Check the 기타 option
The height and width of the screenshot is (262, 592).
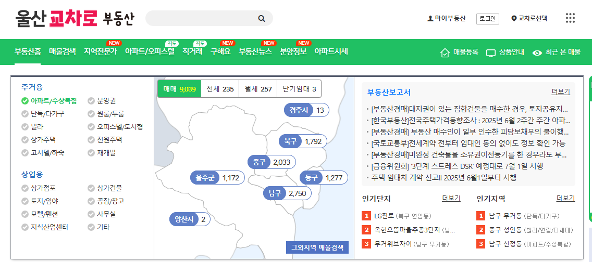99,227
